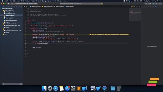Open the File menu
The height and width of the screenshot is (92, 163).
pyautogui.click(x=11, y=1)
